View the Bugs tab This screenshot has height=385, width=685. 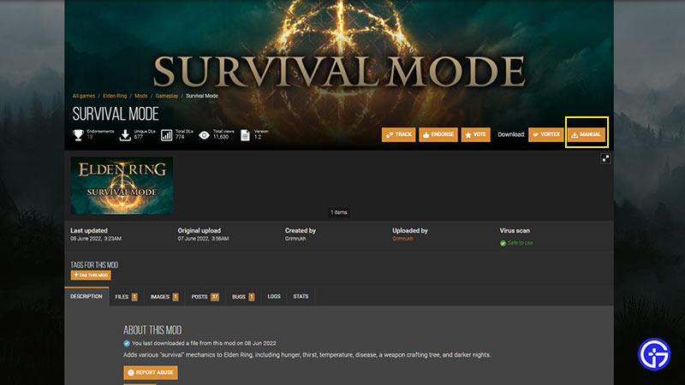coord(243,297)
